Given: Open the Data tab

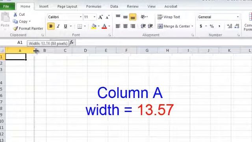Looking at the screenshot, I should tap(114, 6).
